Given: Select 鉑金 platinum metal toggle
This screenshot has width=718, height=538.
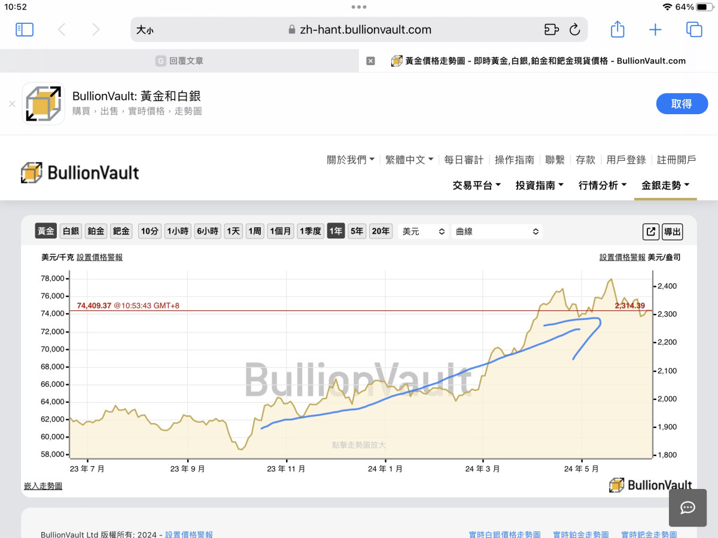Looking at the screenshot, I should point(96,231).
